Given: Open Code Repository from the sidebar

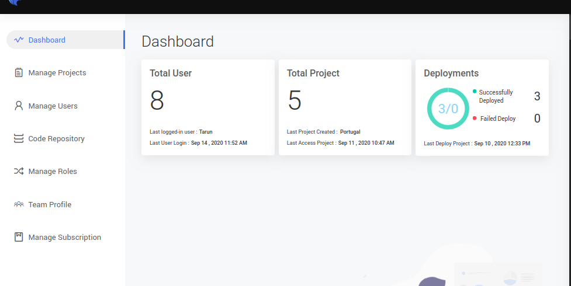Looking at the screenshot, I should pyautogui.click(x=56, y=139).
